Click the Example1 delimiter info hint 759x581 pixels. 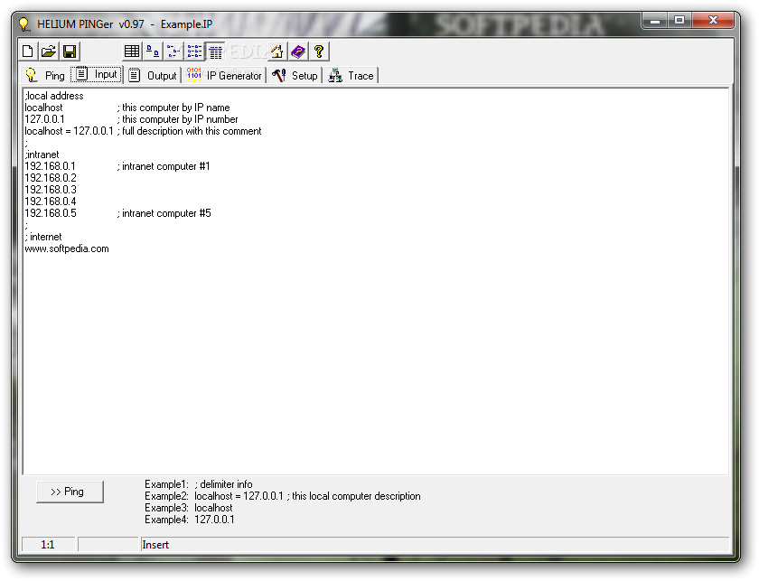(x=199, y=484)
